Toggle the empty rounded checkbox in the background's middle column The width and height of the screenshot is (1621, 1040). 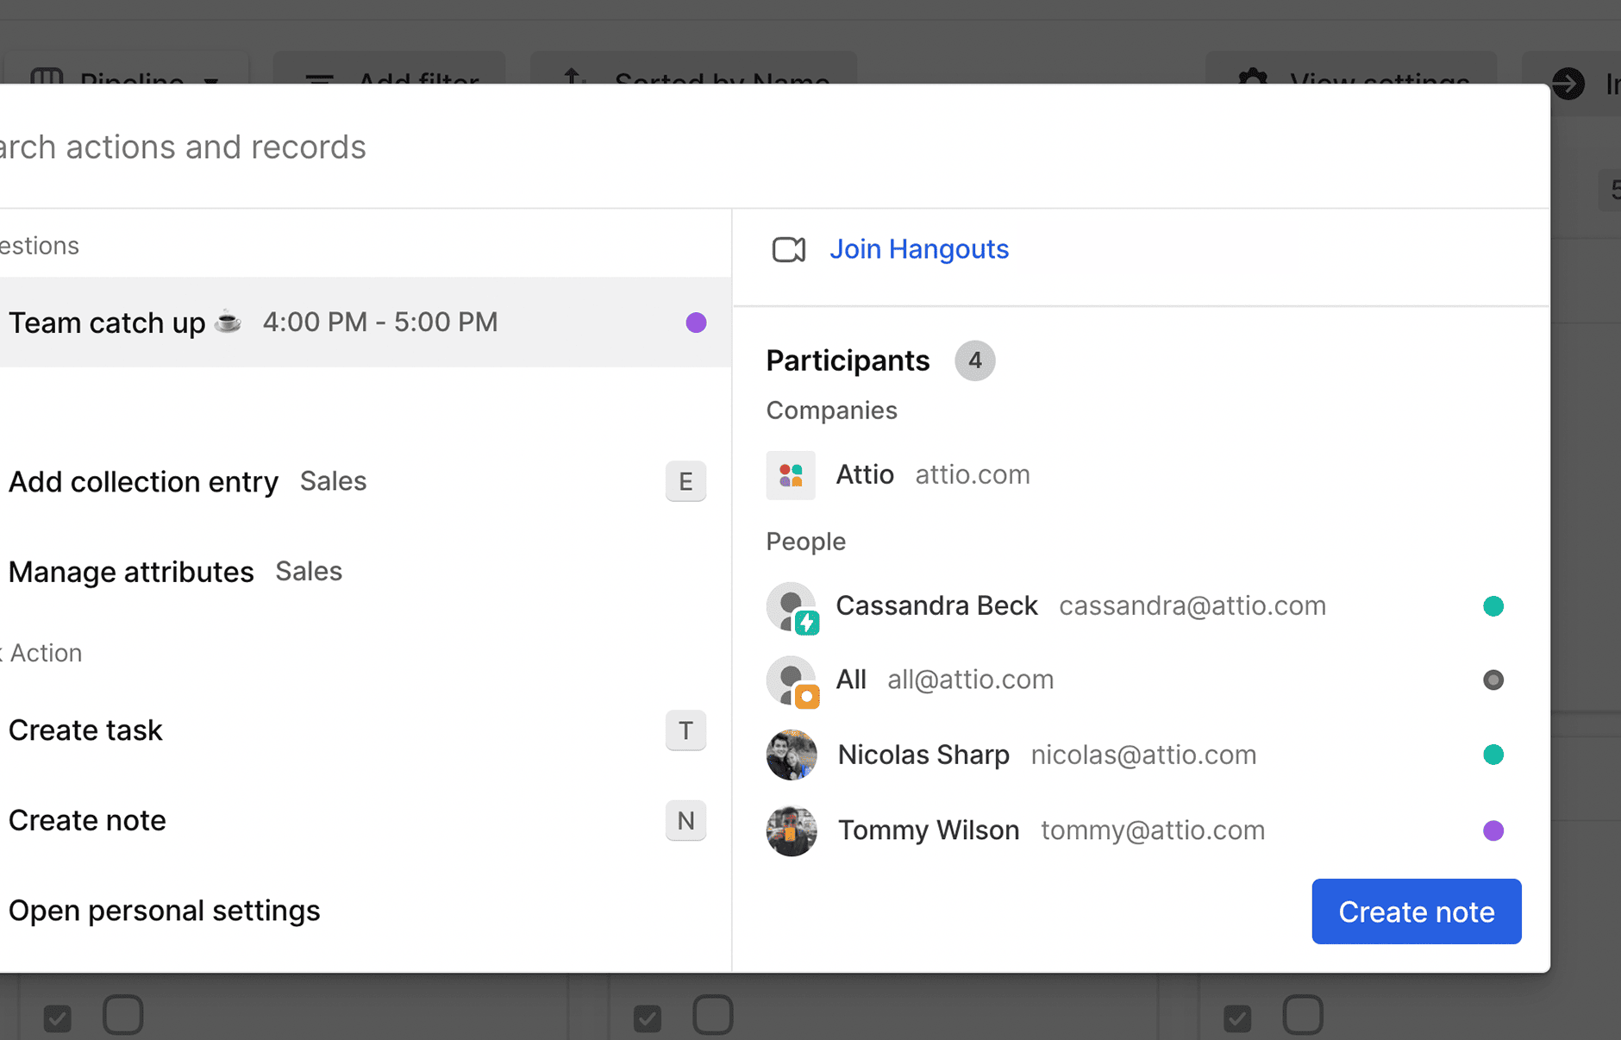[x=713, y=1015]
